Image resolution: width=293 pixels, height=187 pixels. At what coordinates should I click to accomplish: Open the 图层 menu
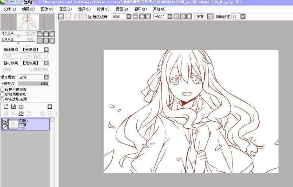coord(65,9)
